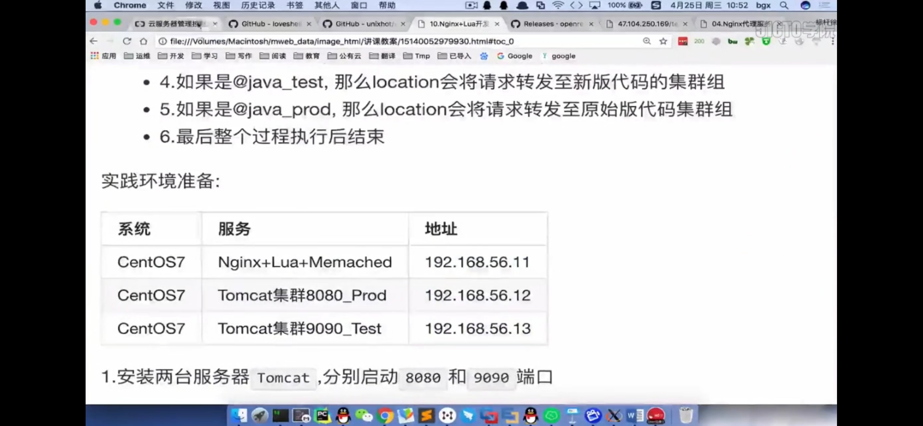Open the AirPlay display menu icon
The width and height of the screenshot is (923, 426).
(594, 5)
